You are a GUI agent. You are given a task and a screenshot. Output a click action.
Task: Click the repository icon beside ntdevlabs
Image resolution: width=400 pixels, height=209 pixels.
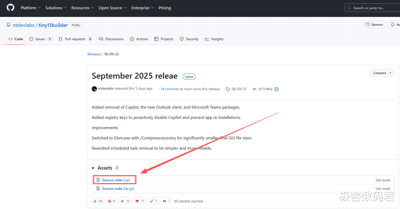pos(8,25)
